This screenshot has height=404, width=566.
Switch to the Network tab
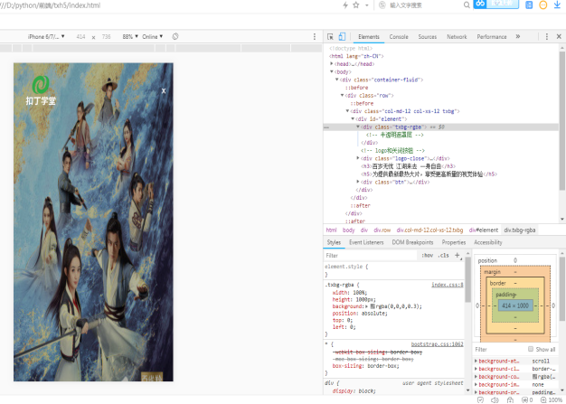tap(457, 37)
